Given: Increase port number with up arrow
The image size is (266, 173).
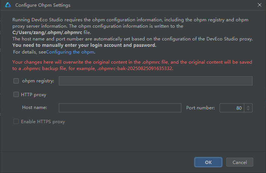Looking at the screenshot, I should click(x=248, y=106).
